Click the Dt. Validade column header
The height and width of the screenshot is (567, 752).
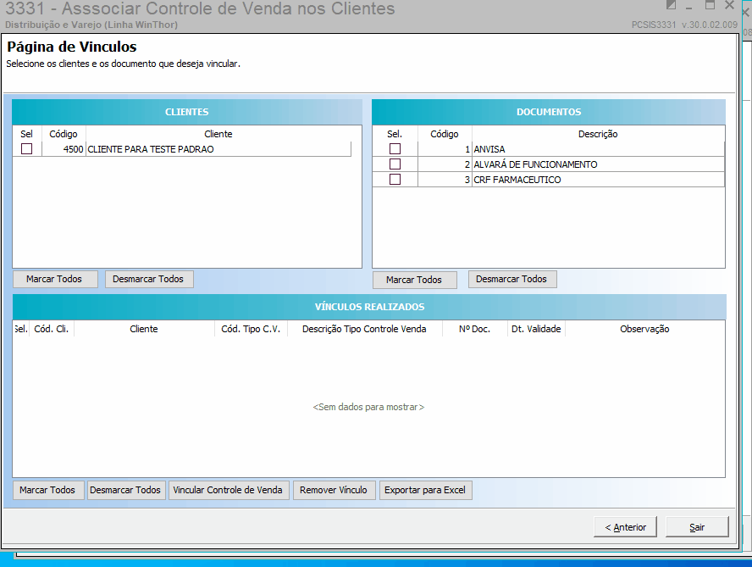pyautogui.click(x=536, y=329)
